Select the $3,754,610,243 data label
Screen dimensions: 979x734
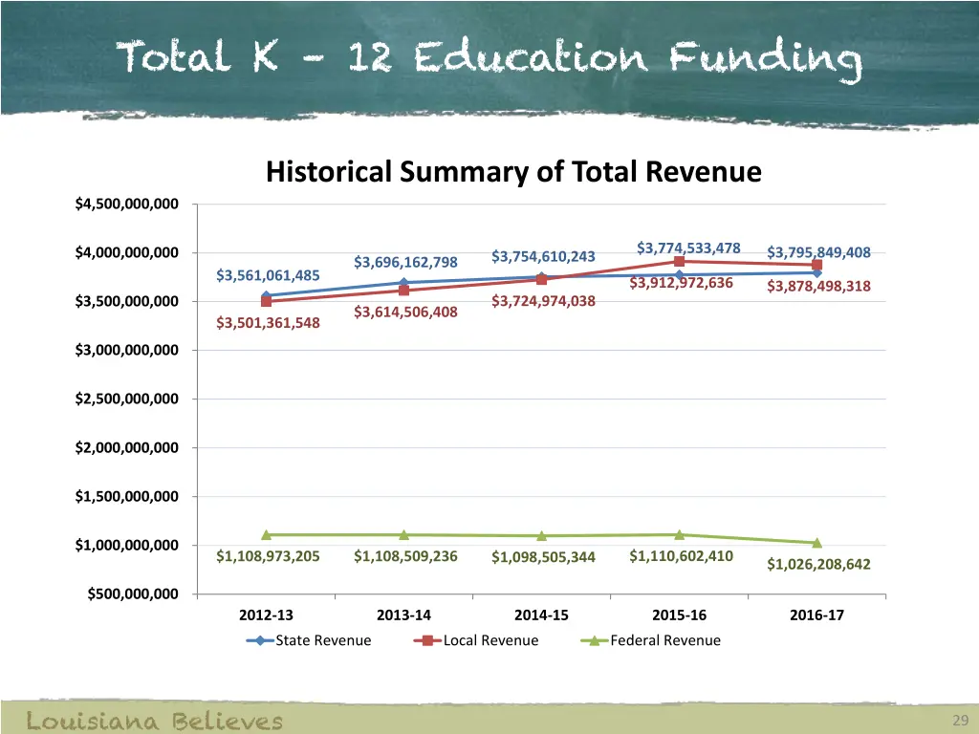point(543,256)
